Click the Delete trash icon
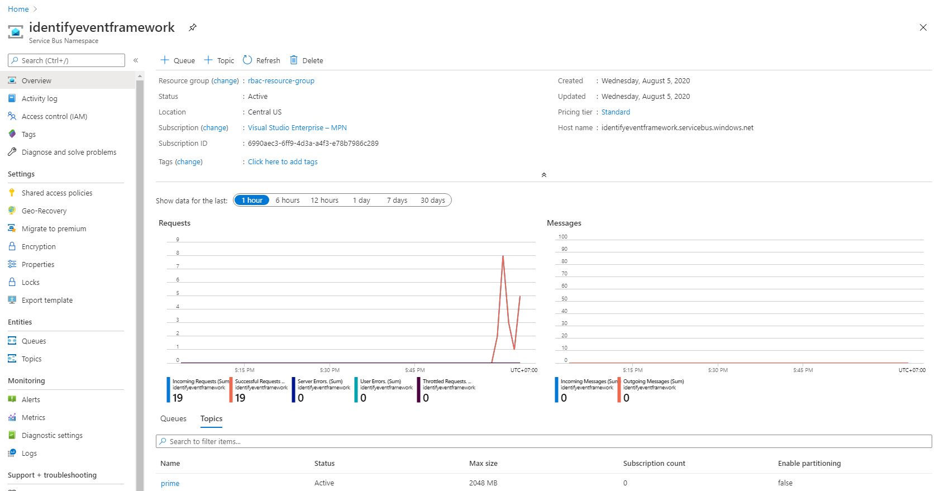The image size is (935, 491). 294,60
